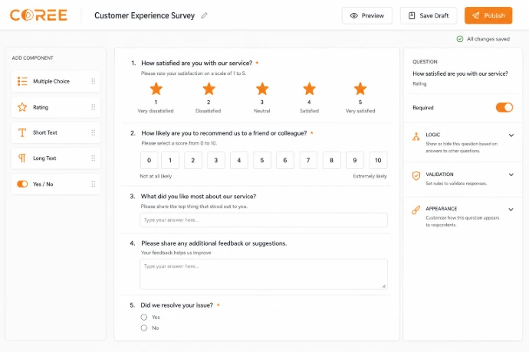Click the Required label in question panel
The height and width of the screenshot is (352, 529).
coord(423,107)
